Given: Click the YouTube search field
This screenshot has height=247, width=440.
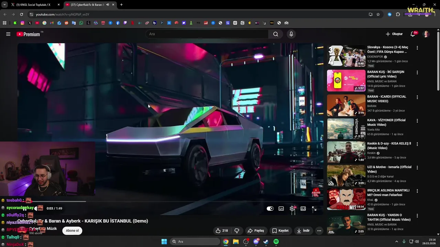Looking at the screenshot, I should click(207, 34).
